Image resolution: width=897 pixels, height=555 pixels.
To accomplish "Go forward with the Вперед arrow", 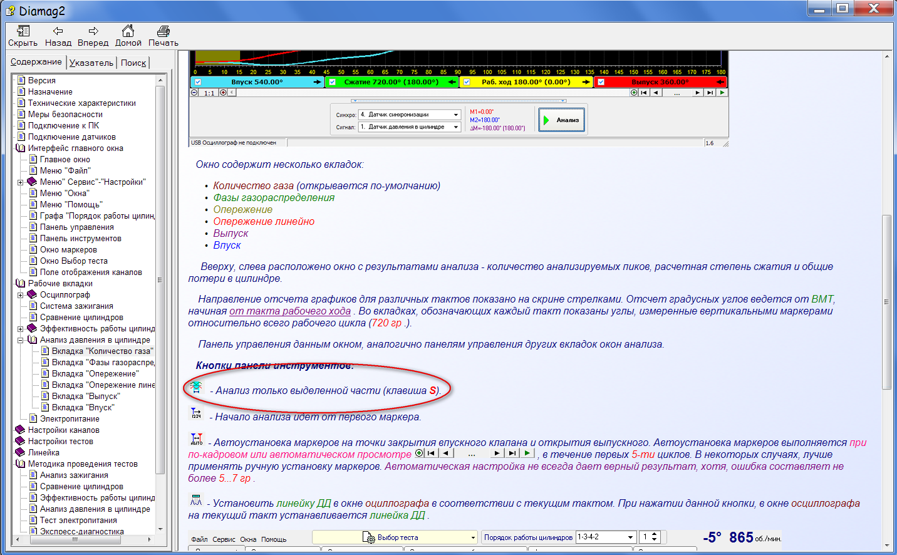I will [x=93, y=31].
